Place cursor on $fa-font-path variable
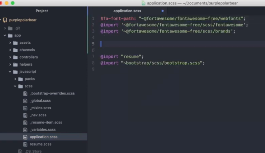This screenshot has height=153, width=265. [x=118, y=19]
